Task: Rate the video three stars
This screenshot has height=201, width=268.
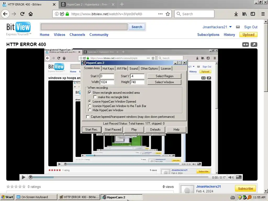Action: [16, 187]
